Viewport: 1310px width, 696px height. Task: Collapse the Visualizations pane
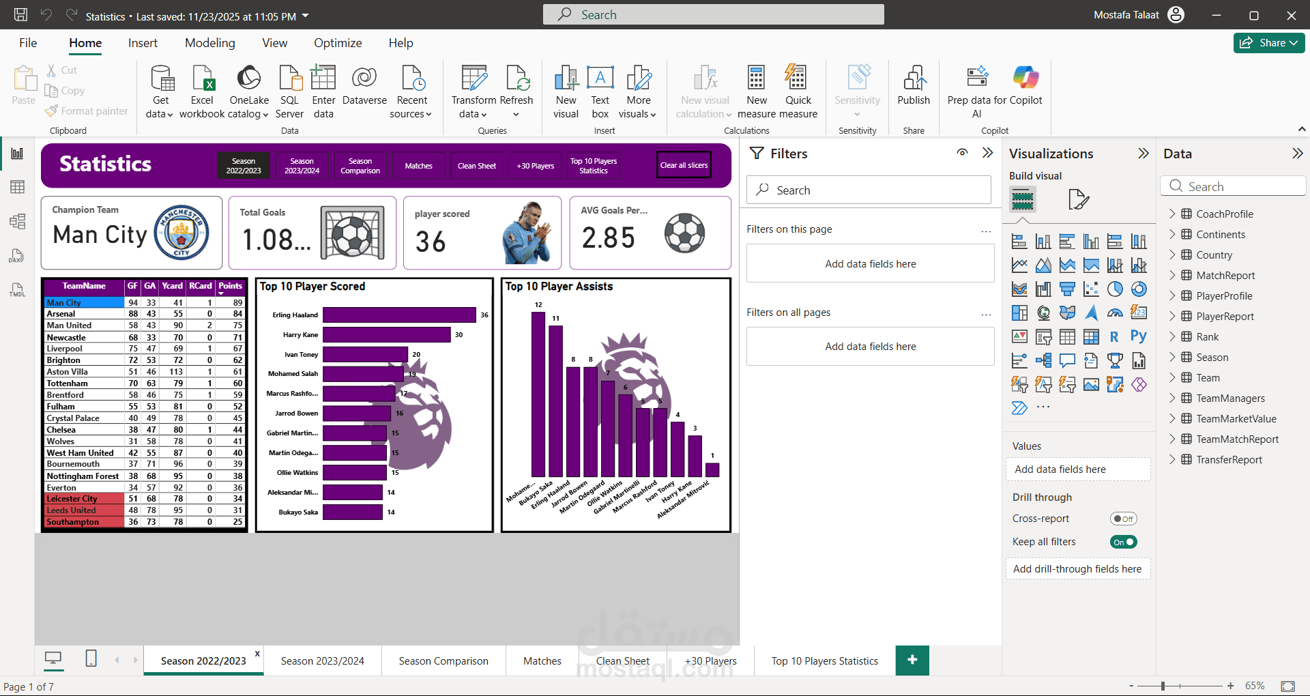[1144, 154]
